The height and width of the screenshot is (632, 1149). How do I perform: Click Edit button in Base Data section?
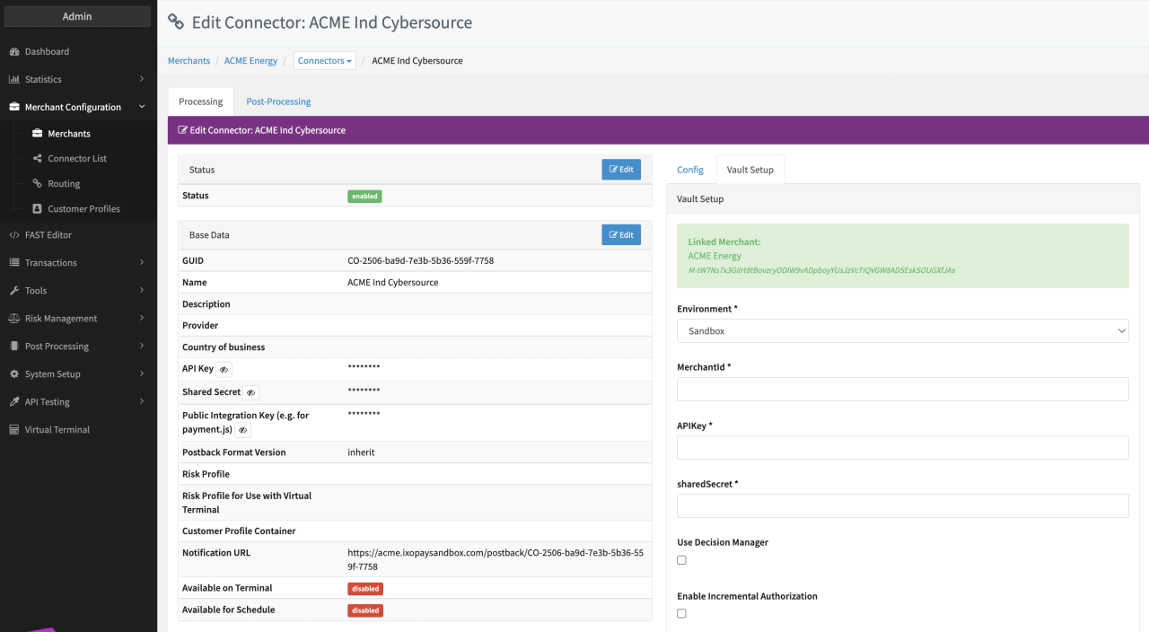pyautogui.click(x=621, y=235)
